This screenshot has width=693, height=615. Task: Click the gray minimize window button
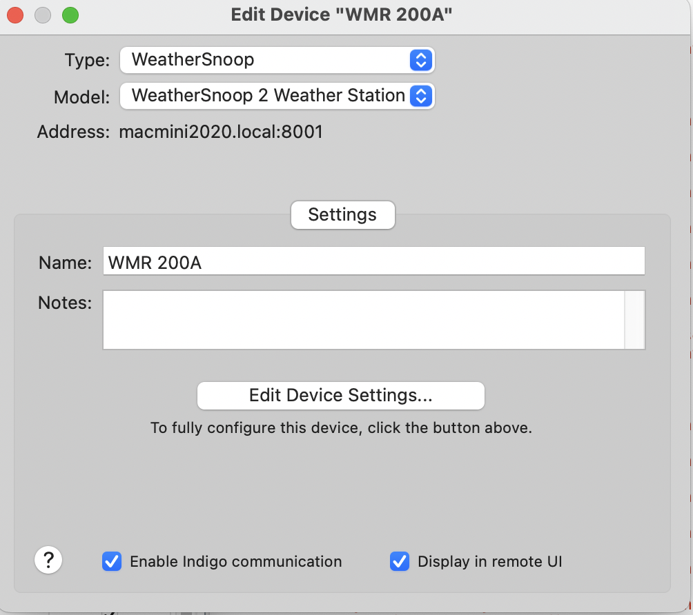43,15
